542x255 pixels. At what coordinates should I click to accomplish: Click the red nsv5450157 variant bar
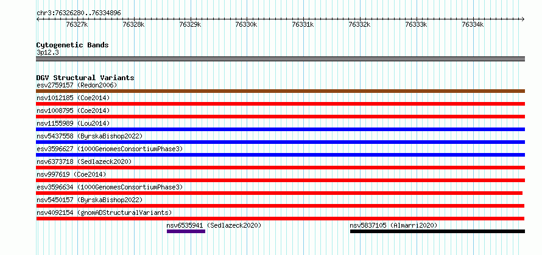[x=280, y=206]
